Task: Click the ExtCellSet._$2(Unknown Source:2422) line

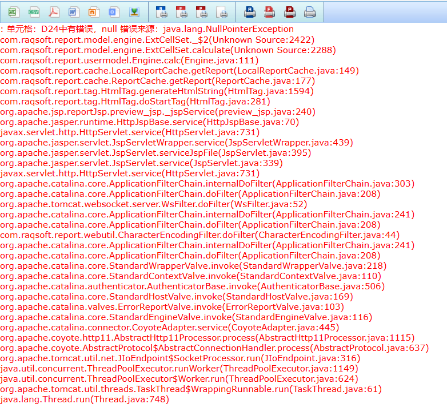Action: click(x=157, y=39)
